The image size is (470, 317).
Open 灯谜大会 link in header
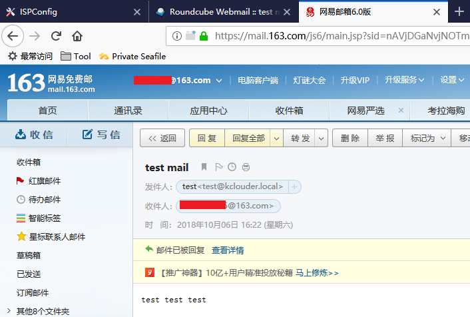[x=310, y=81]
